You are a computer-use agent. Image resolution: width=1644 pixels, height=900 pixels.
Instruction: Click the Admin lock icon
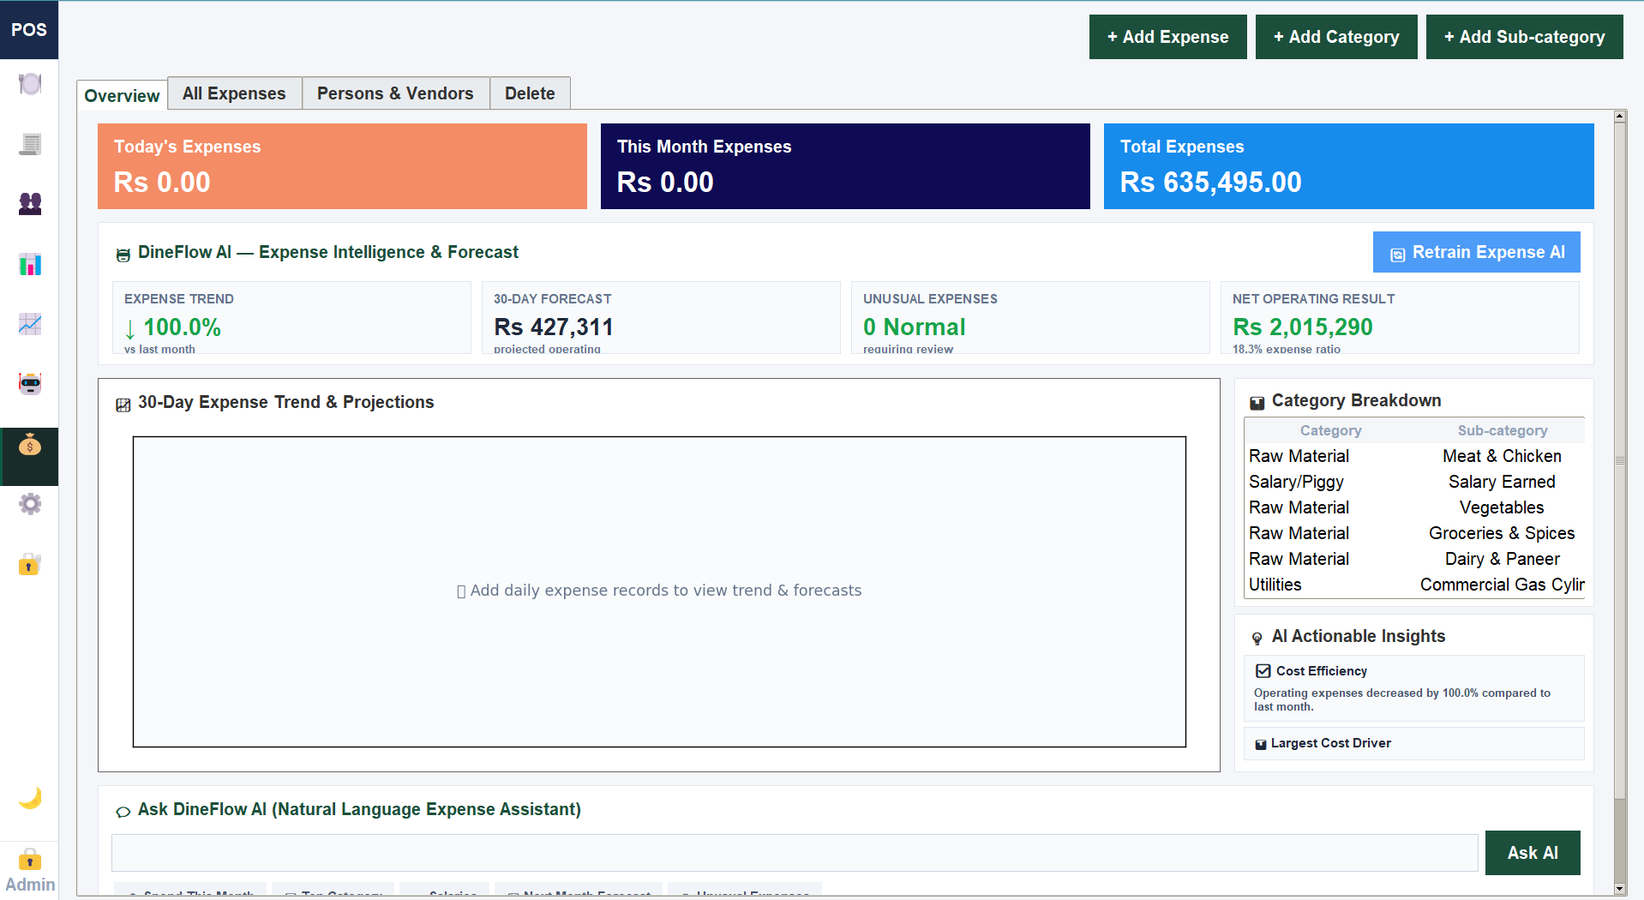(x=30, y=859)
